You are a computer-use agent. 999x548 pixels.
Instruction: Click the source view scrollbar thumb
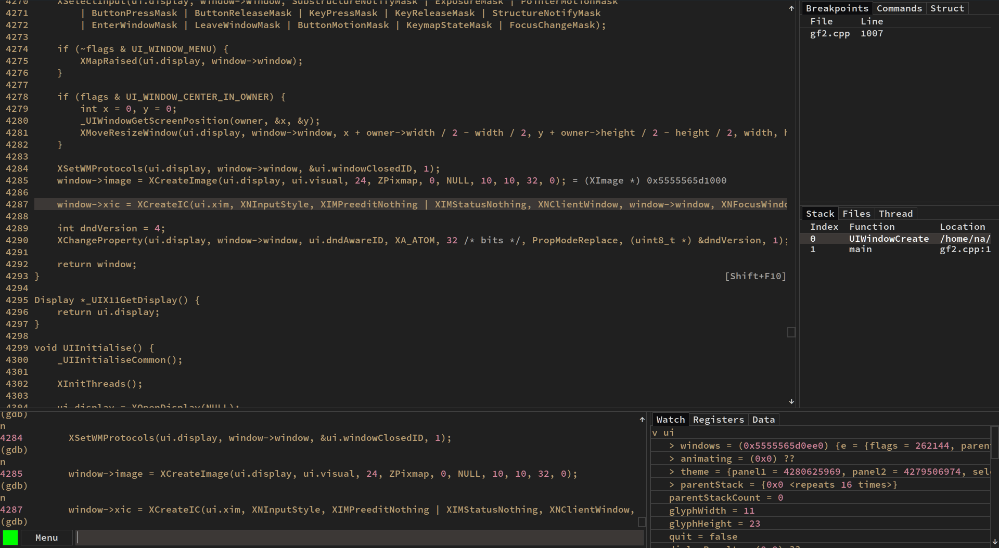click(x=791, y=332)
